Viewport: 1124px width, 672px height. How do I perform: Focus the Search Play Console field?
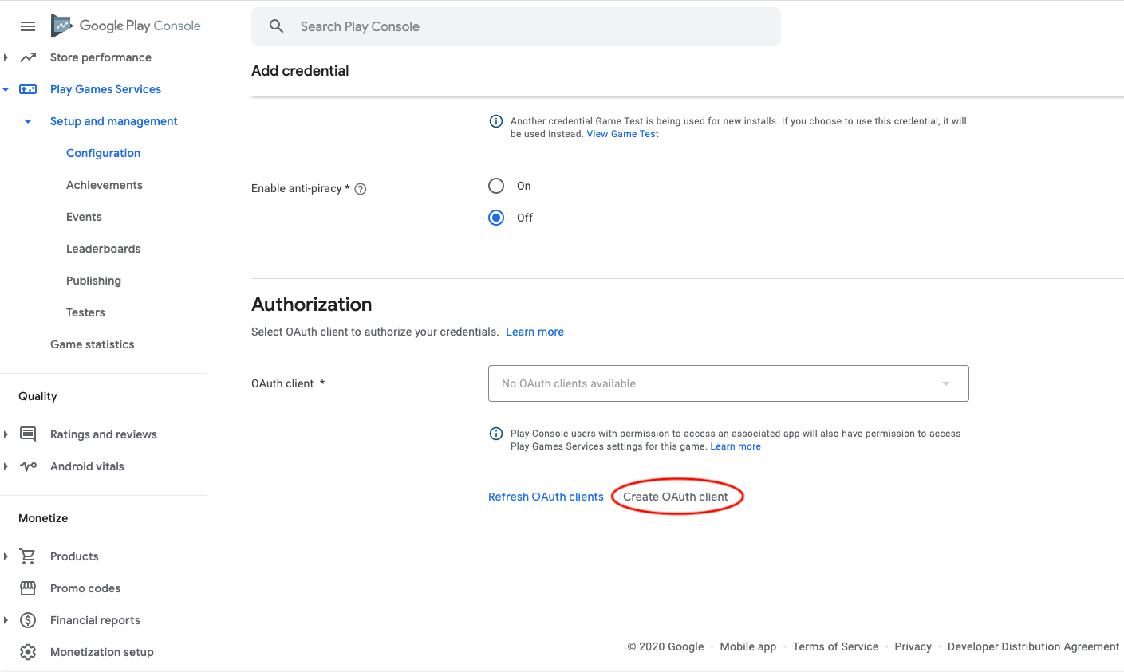pyautogui.click(x=516, y=26)
